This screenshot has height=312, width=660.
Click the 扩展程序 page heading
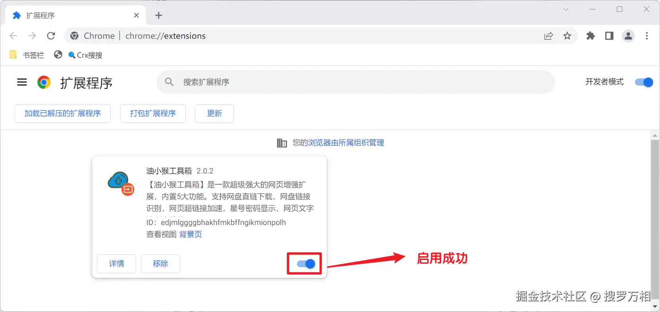(x=86, y=83)
